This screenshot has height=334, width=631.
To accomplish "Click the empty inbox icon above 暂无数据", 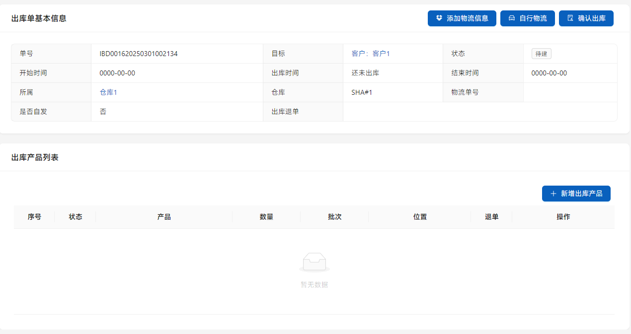I will [x=315, y=262].
